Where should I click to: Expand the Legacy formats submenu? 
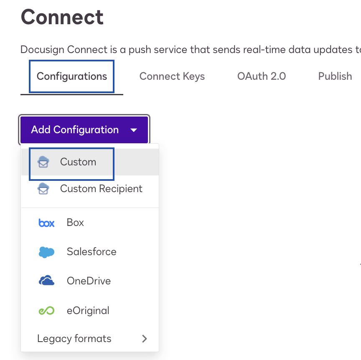[x=90, y=339]
